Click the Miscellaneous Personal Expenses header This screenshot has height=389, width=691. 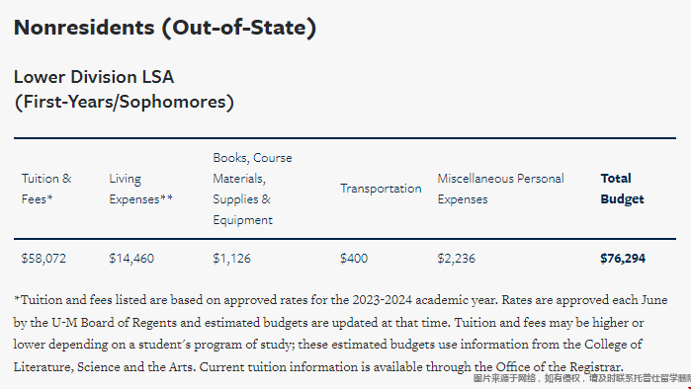tap(500, 189)
